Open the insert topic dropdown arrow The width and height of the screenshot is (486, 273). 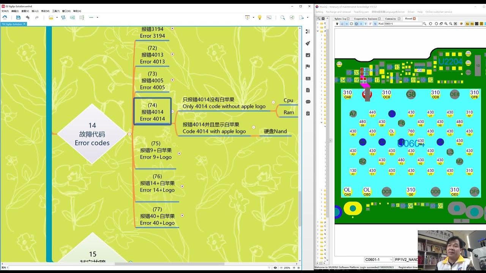coord(57,17)
